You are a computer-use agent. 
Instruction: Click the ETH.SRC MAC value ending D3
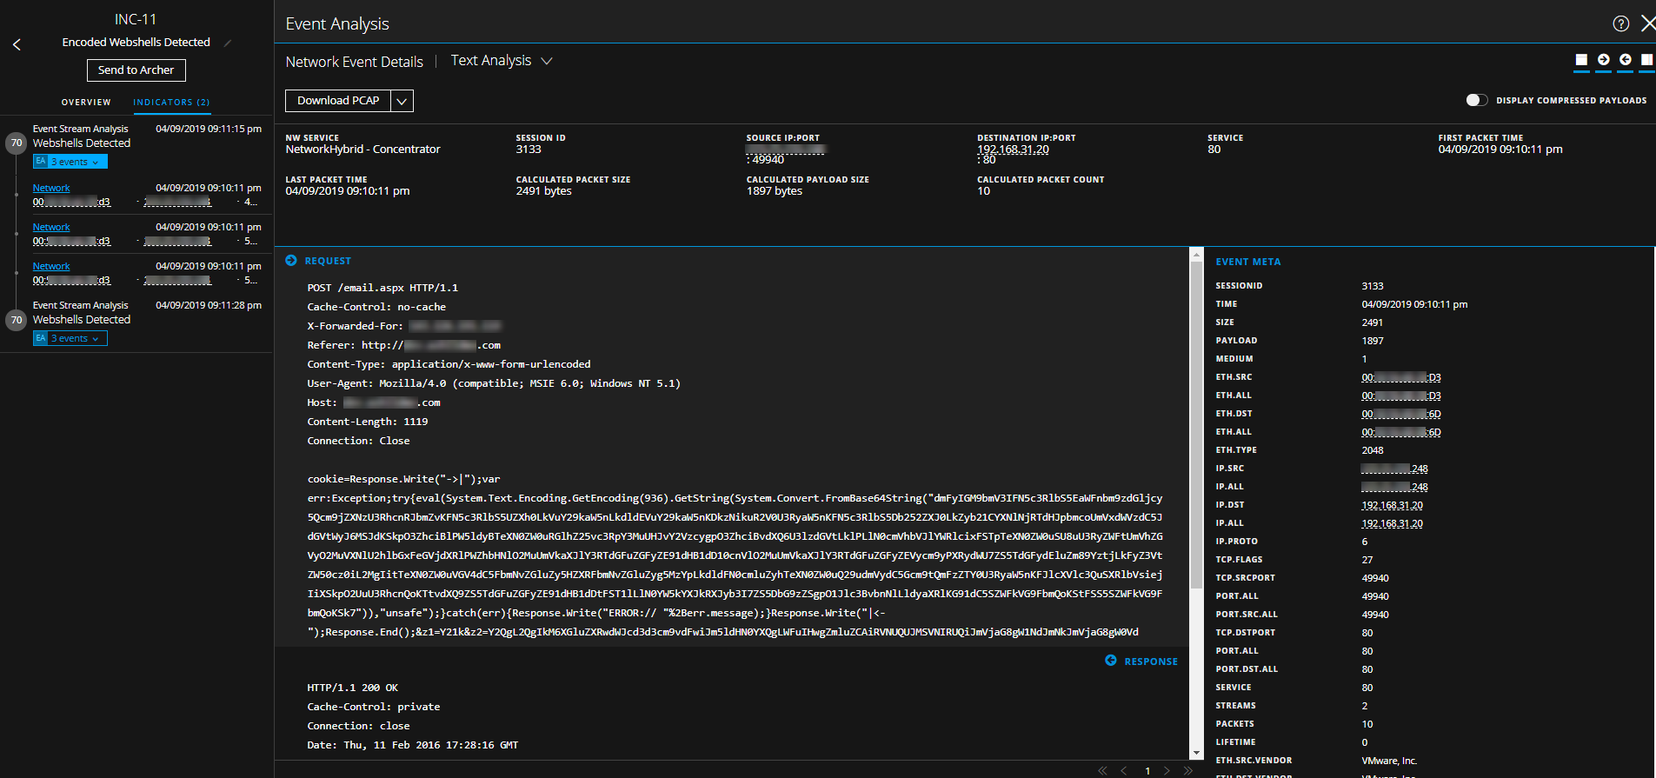click(1400, 377)
